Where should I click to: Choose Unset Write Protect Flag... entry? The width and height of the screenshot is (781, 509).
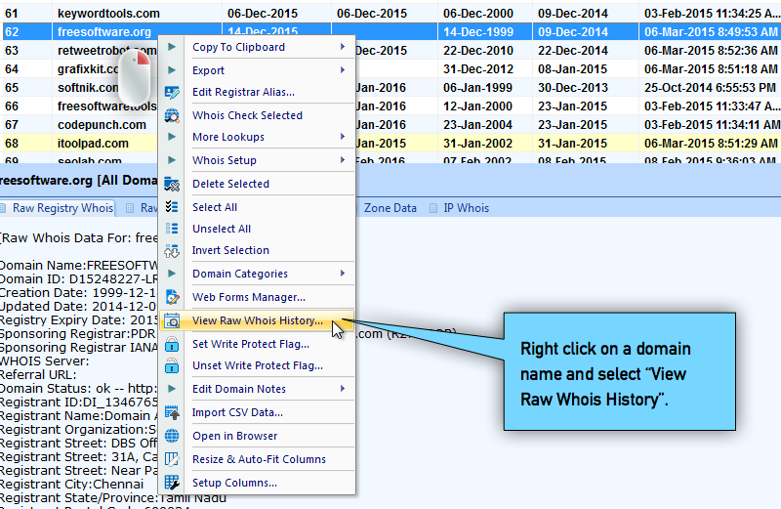pos(258,365)
